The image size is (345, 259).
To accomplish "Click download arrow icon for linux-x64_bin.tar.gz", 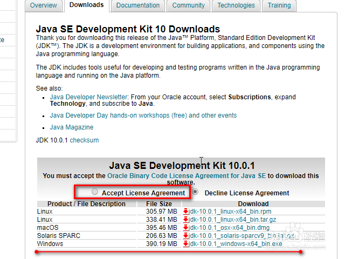I will (x=185, y=220).
